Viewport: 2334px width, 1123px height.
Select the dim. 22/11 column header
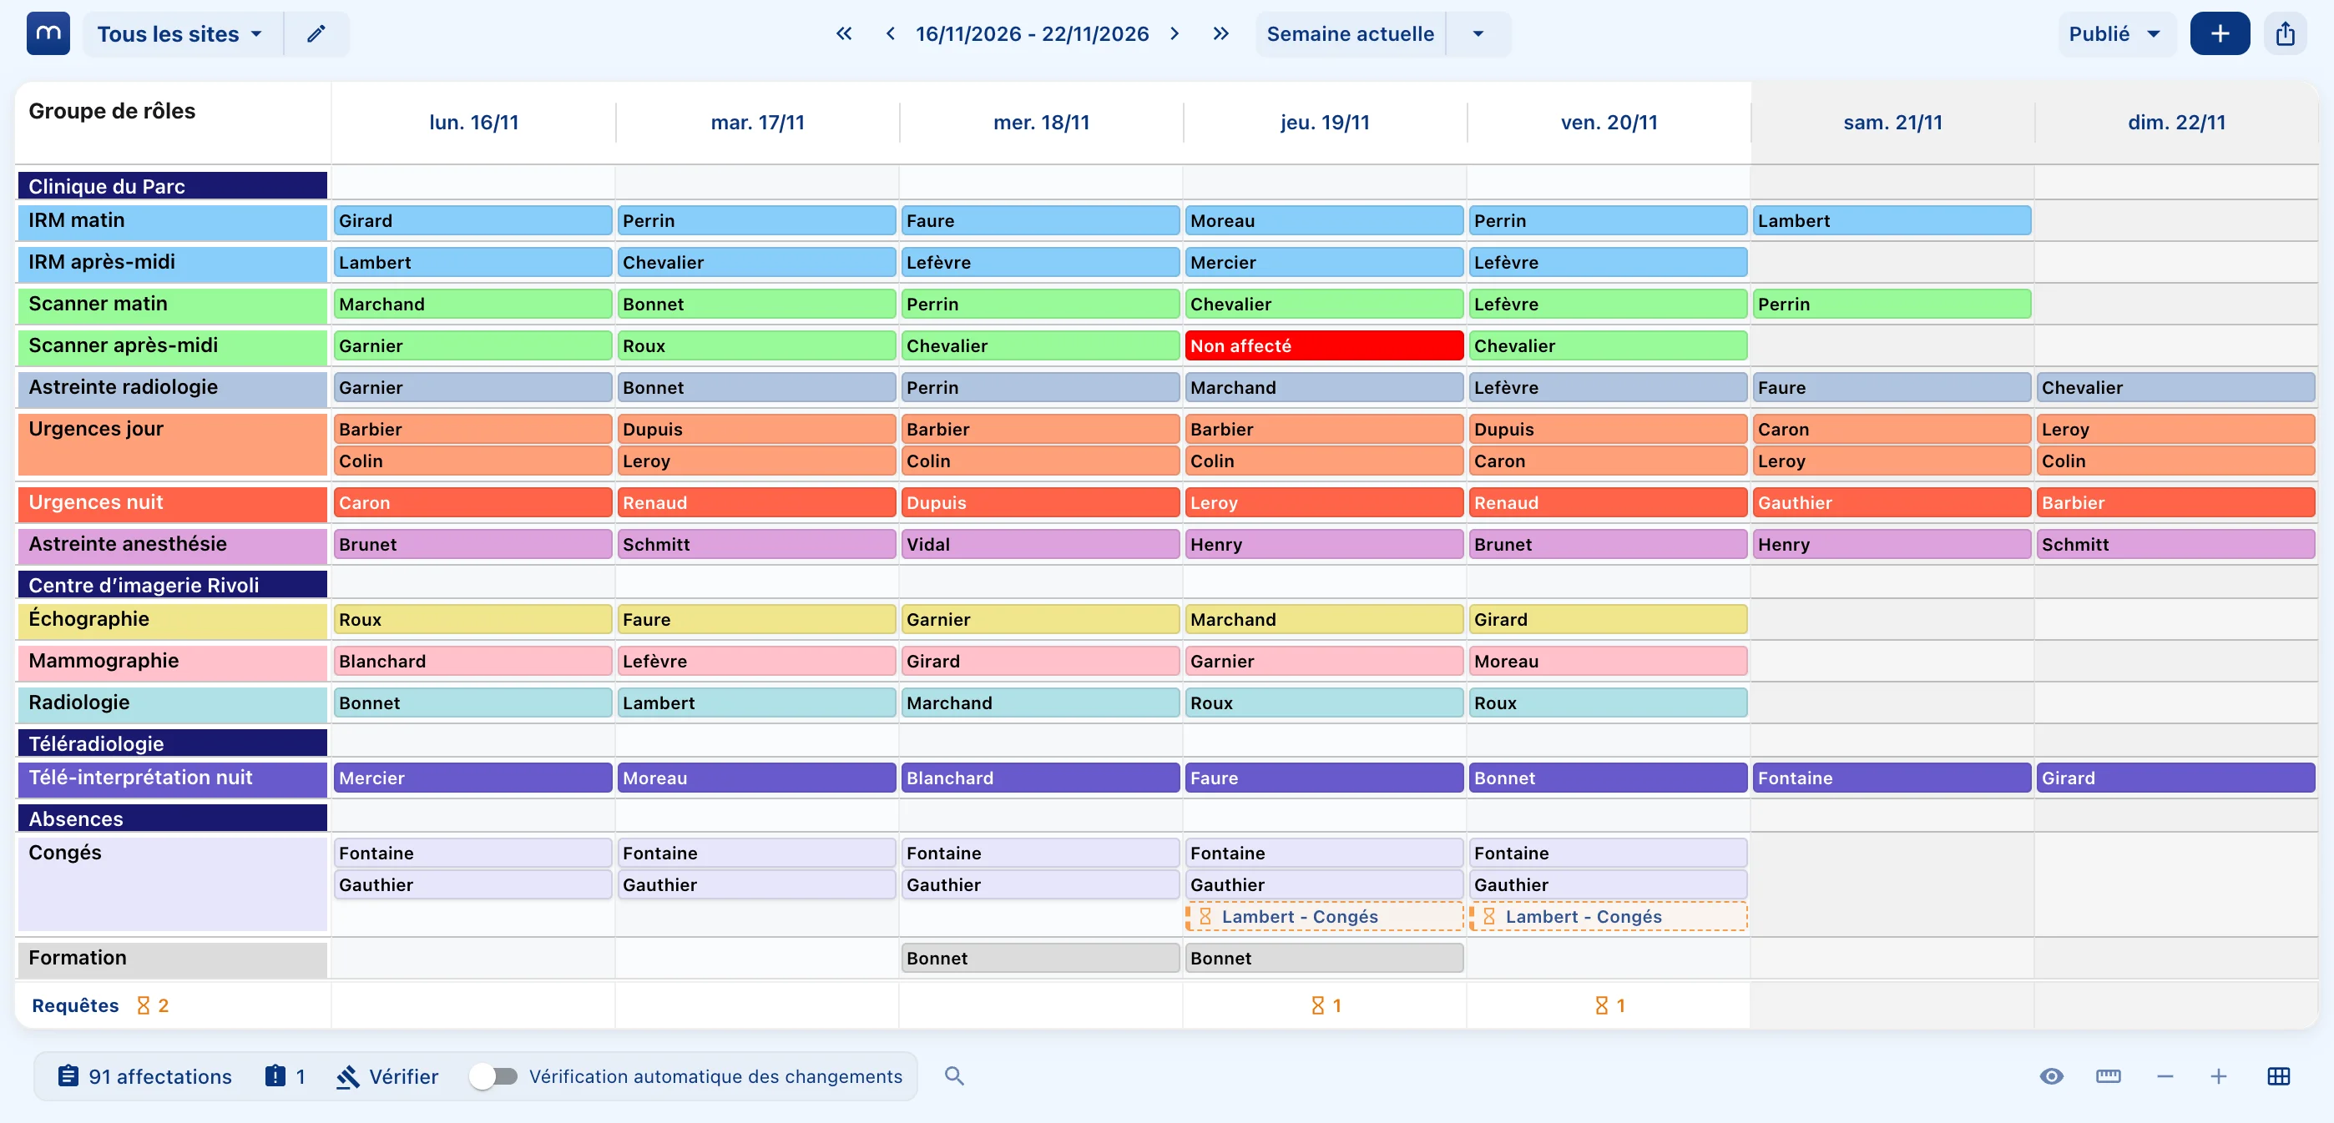[2176, 123]
